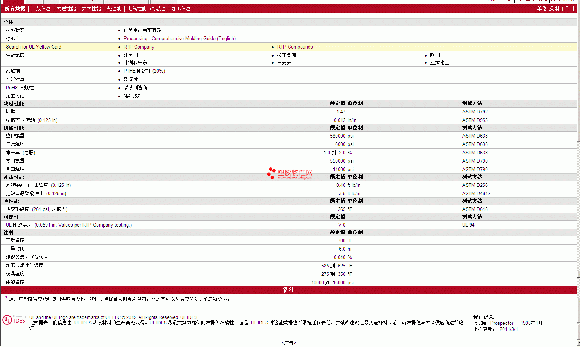Click the 建议的最大水分含量 row label
Viewport: 580px width, 347px height.
pos(27,257)
